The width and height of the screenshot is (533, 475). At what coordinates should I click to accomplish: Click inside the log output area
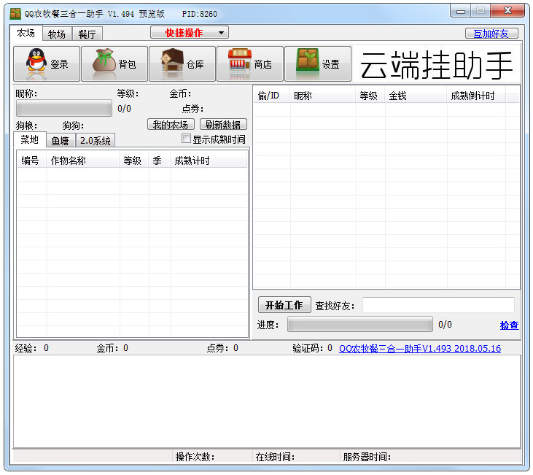[x=267, y=401]
